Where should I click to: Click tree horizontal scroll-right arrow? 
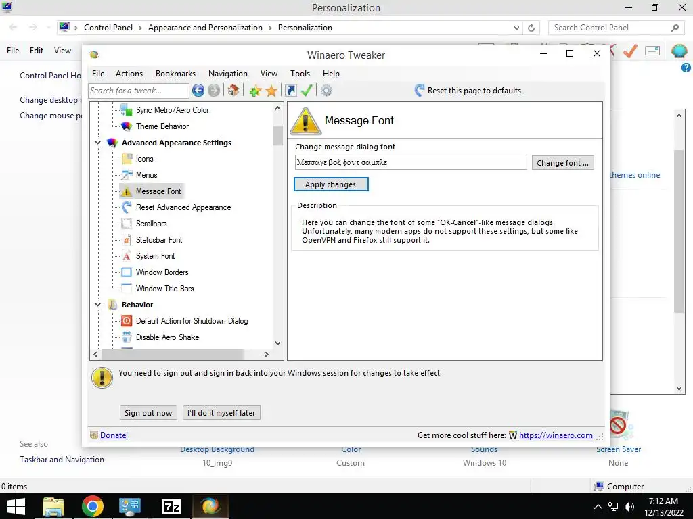(266, 354)
